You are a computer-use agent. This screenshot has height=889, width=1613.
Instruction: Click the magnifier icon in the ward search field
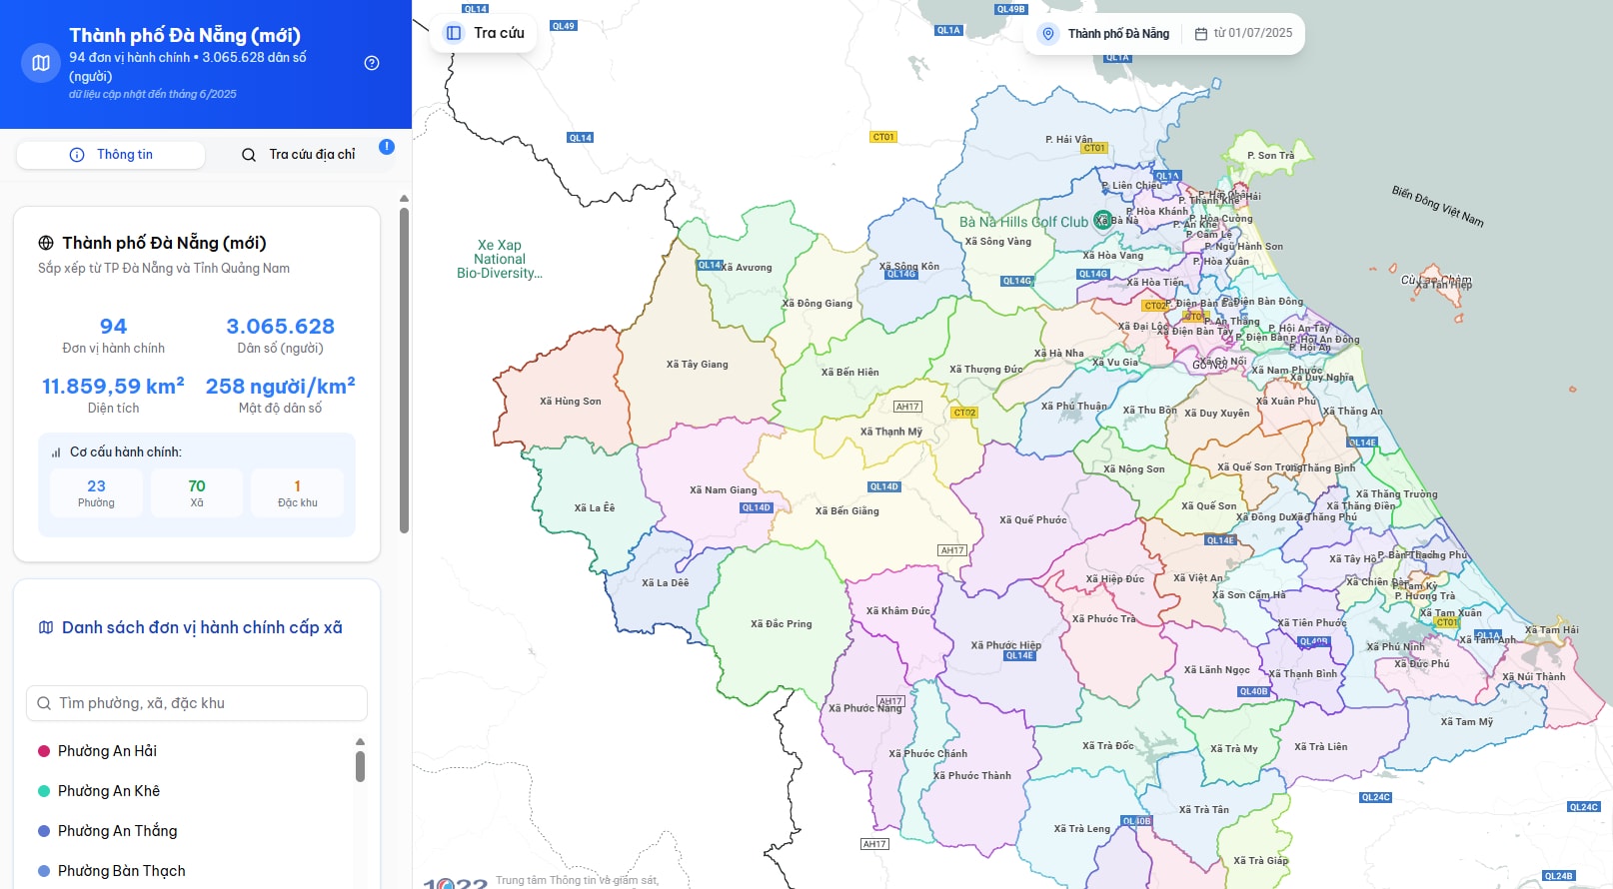pos(44,703)
